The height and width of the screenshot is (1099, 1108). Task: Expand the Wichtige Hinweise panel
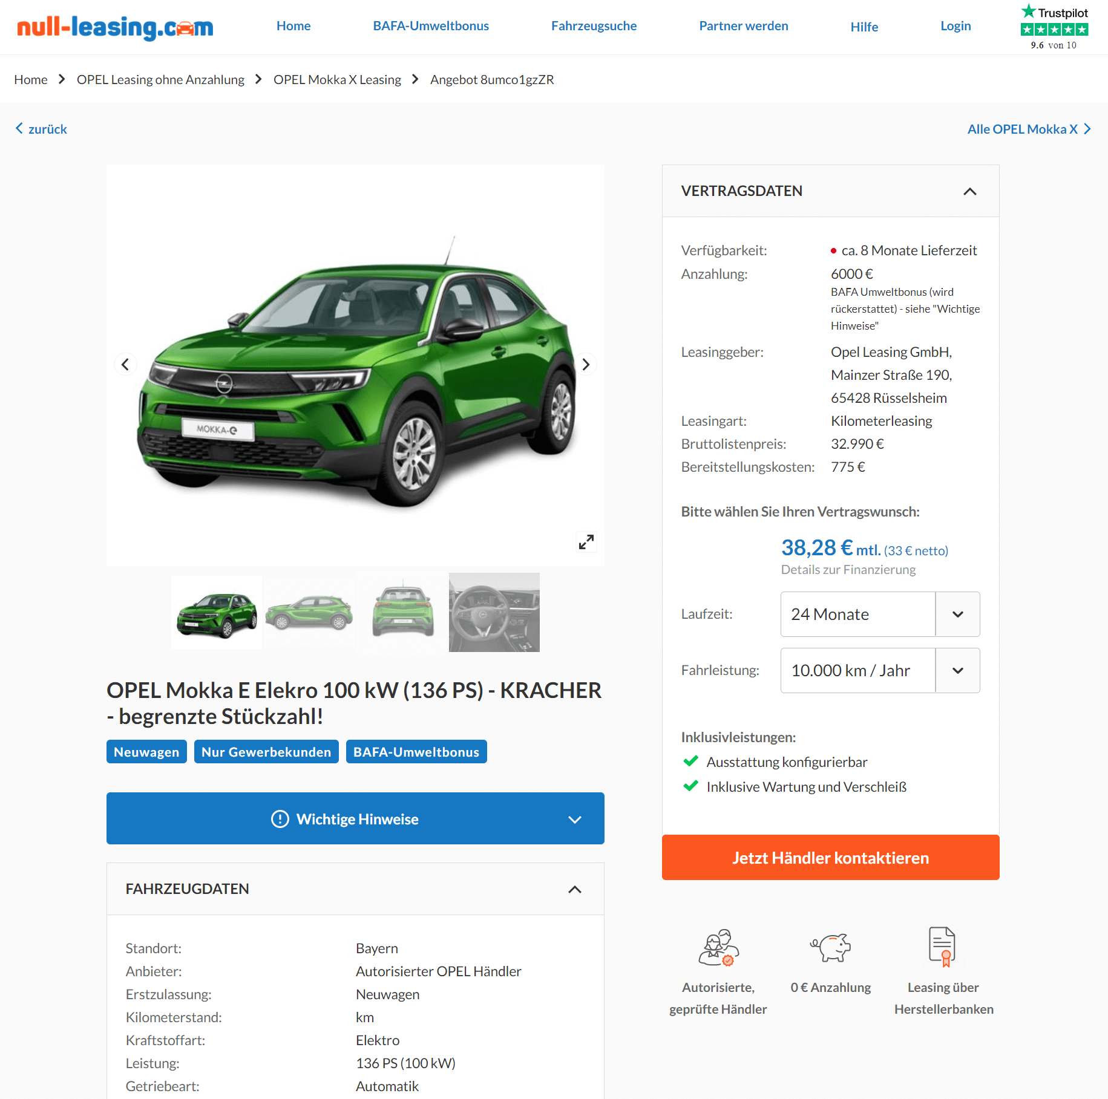click(355, 818)
